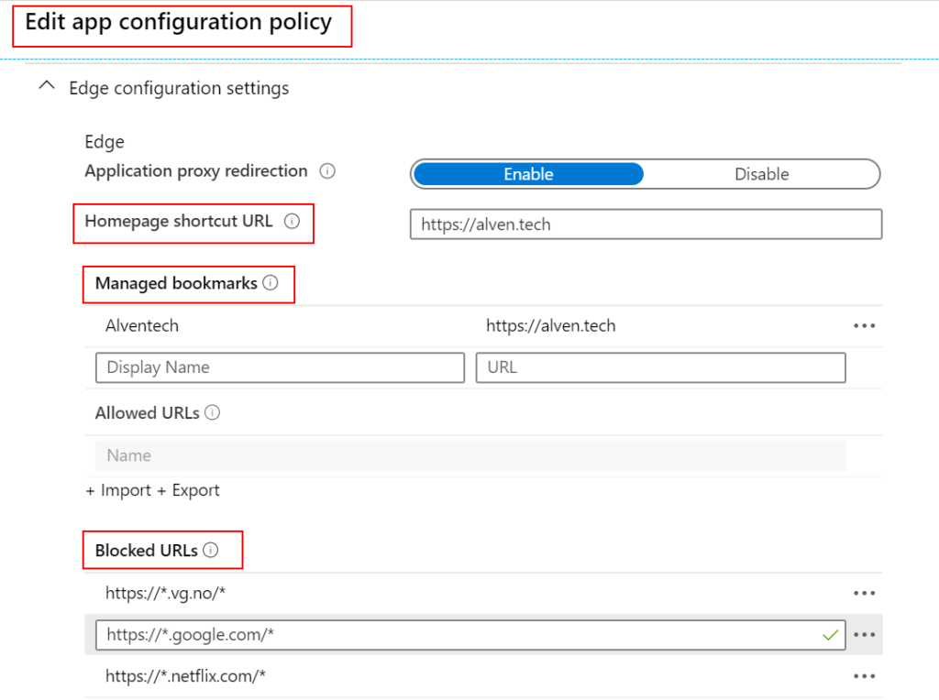Open the options menu for vg.no entry
This screenshot has height=700, width=939.
[863, 593]
